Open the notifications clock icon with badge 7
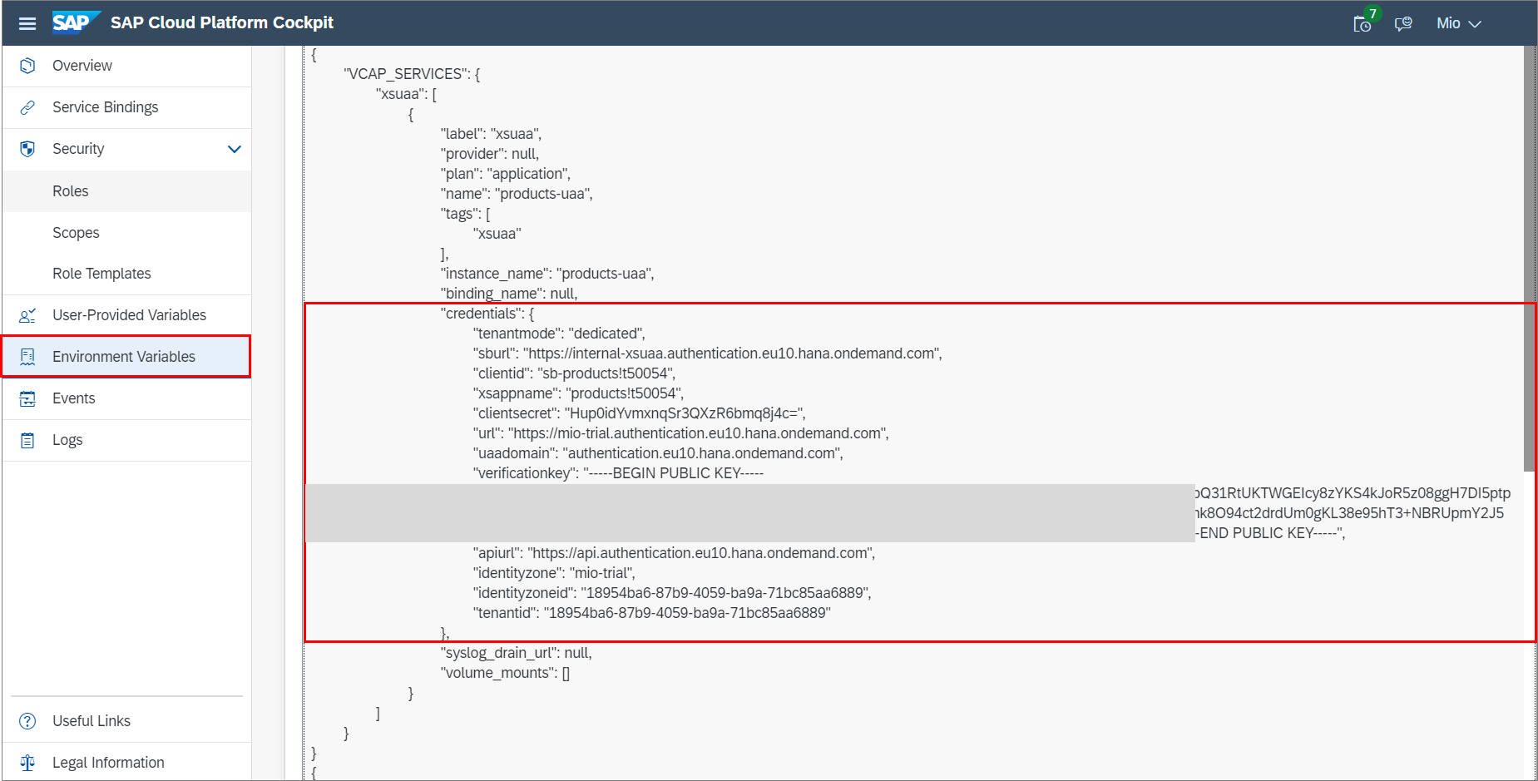The width and height of the screenshot is (1538, 781). [1363, 22]
